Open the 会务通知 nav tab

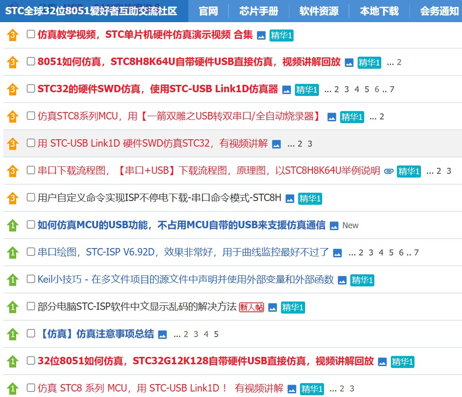tap(439, 11)
